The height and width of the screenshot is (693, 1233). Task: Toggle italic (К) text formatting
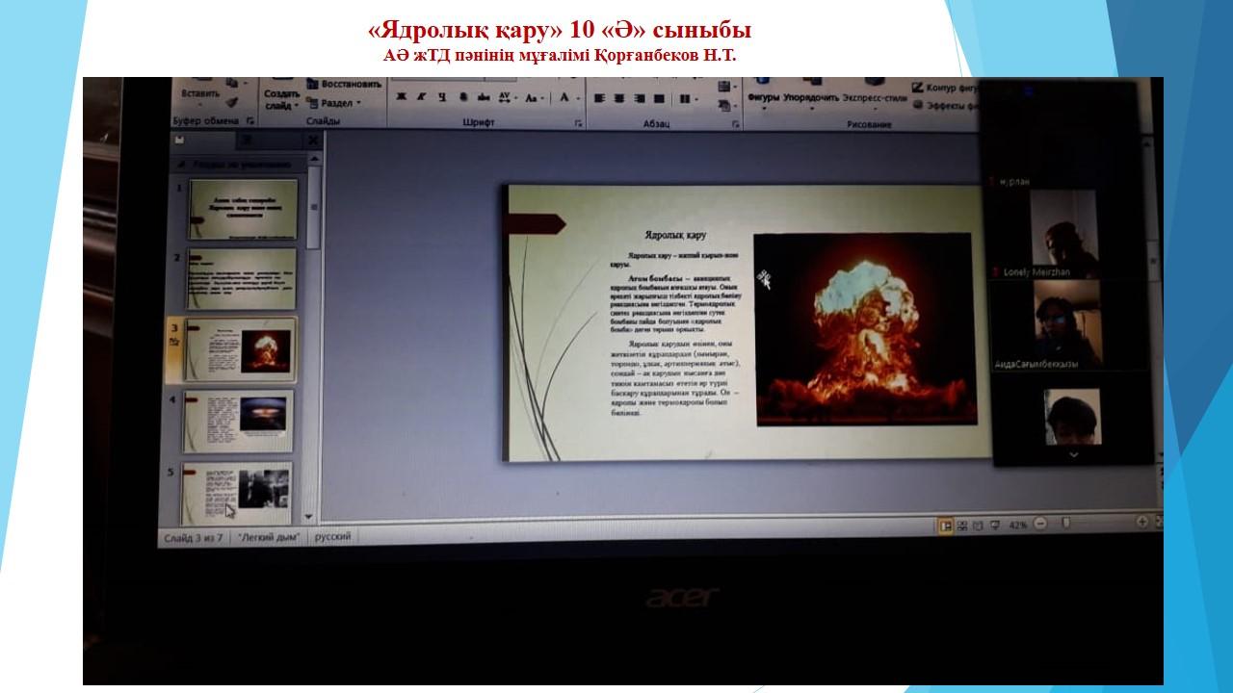(x=421, y=97)
